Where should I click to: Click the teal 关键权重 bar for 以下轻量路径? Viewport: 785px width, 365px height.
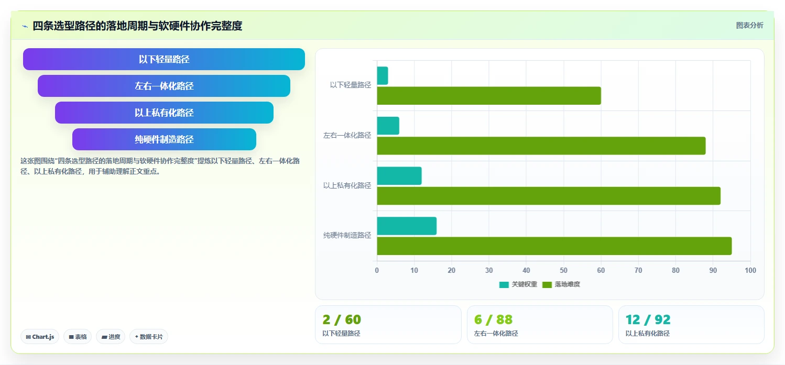(383, 76)
